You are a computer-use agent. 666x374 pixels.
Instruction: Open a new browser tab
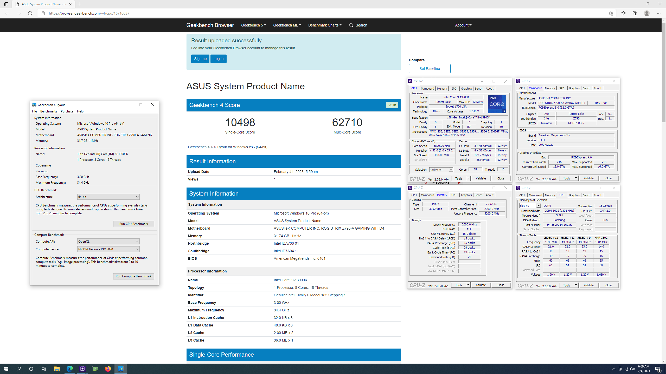(x=79, y=4)
